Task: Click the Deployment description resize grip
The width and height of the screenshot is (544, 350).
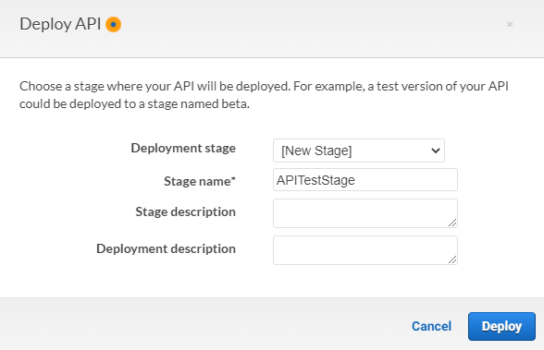Action: [452, 259]
